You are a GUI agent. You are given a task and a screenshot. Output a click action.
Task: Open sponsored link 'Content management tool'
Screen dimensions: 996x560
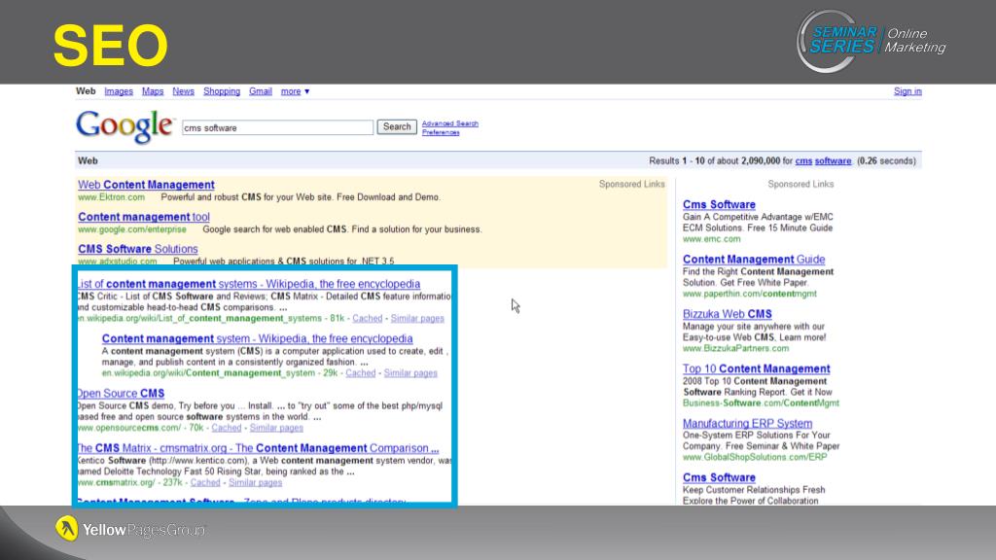click(x=144, y=217)
